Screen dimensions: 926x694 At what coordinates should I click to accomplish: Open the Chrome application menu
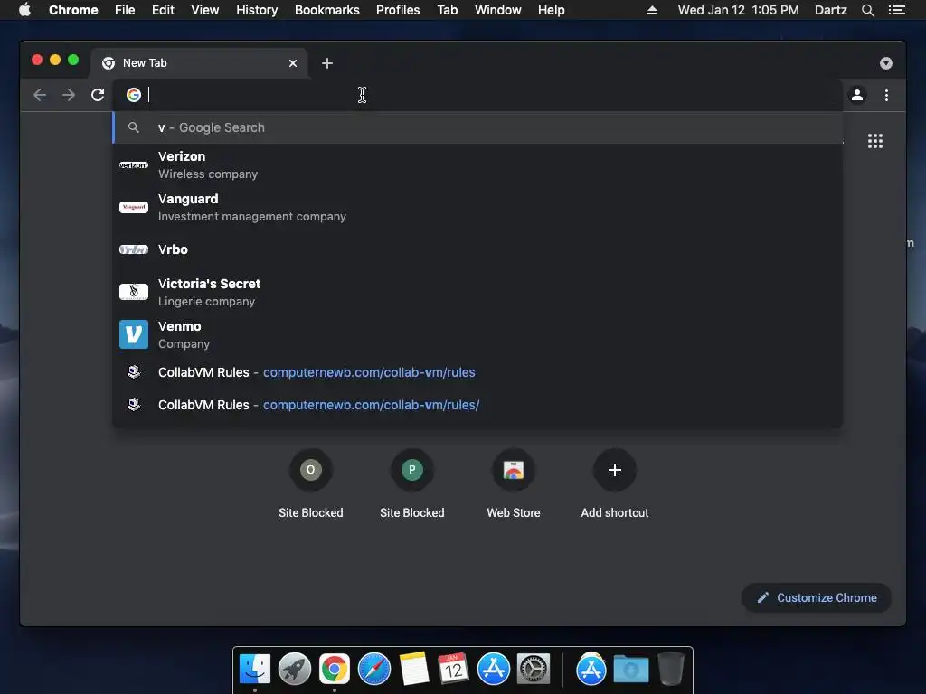pos(73,10)
